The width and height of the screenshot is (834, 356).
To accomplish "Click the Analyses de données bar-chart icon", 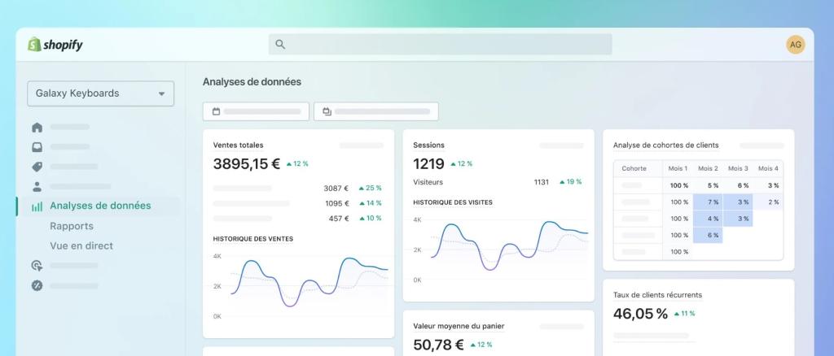I will pyautogui.click(x=37, y=206).
